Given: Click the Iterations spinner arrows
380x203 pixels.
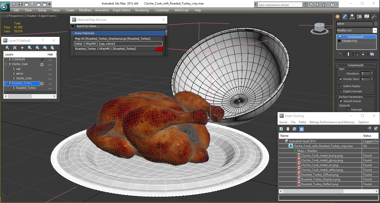Looking at the screenshot, I should (x=372, y=74).
